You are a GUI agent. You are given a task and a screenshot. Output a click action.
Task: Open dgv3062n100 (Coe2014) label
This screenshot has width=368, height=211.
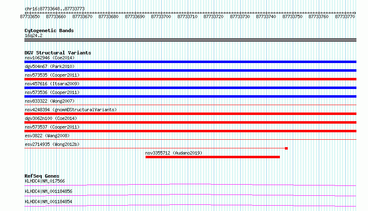tap(51, 118)
